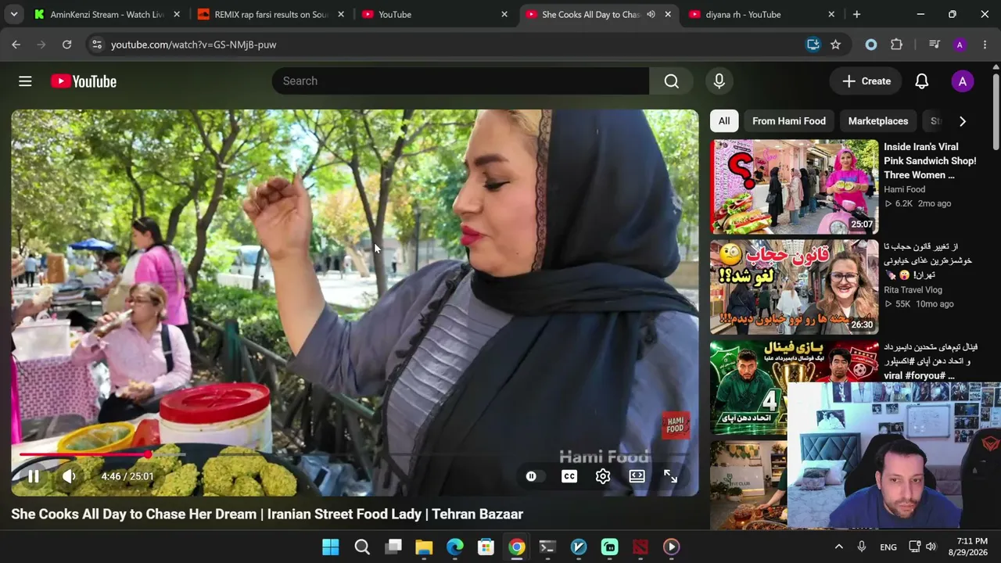Open the Pink Sandwich Shop video thumbnail
Viewport: 1001px width, 563px height.
795,187
